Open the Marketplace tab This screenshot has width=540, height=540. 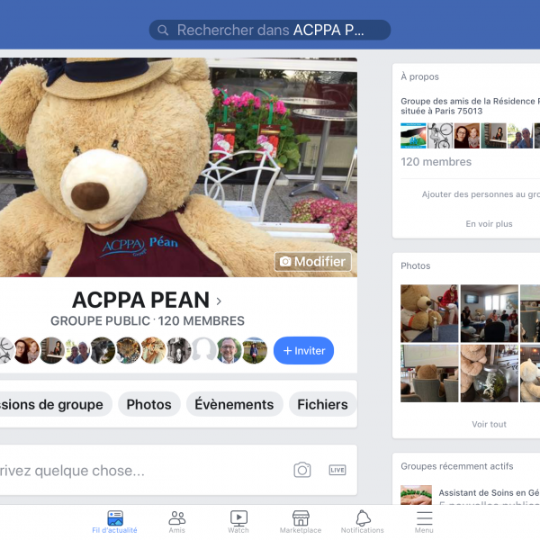pyautogui.click(x=301, y=522)
